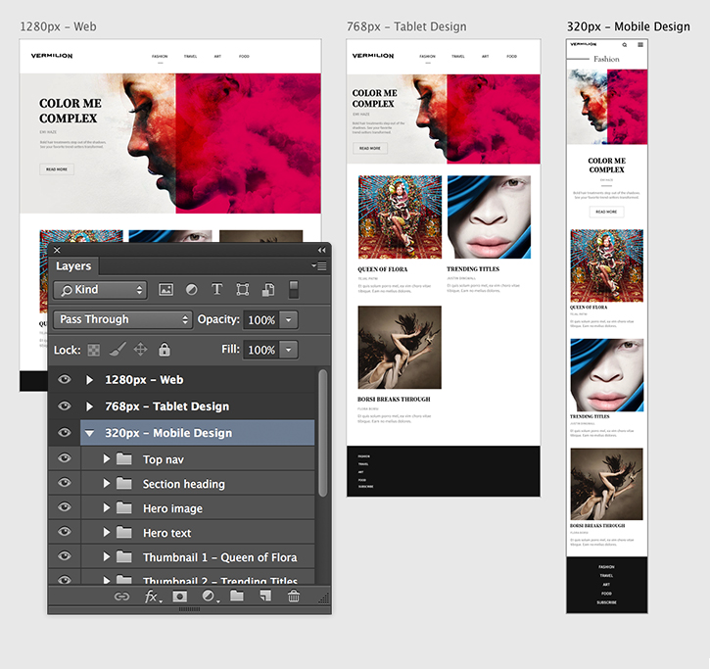Toggle visibility of Thumbnail 1 group
710x669 pixels.
(x=65, y=555)
